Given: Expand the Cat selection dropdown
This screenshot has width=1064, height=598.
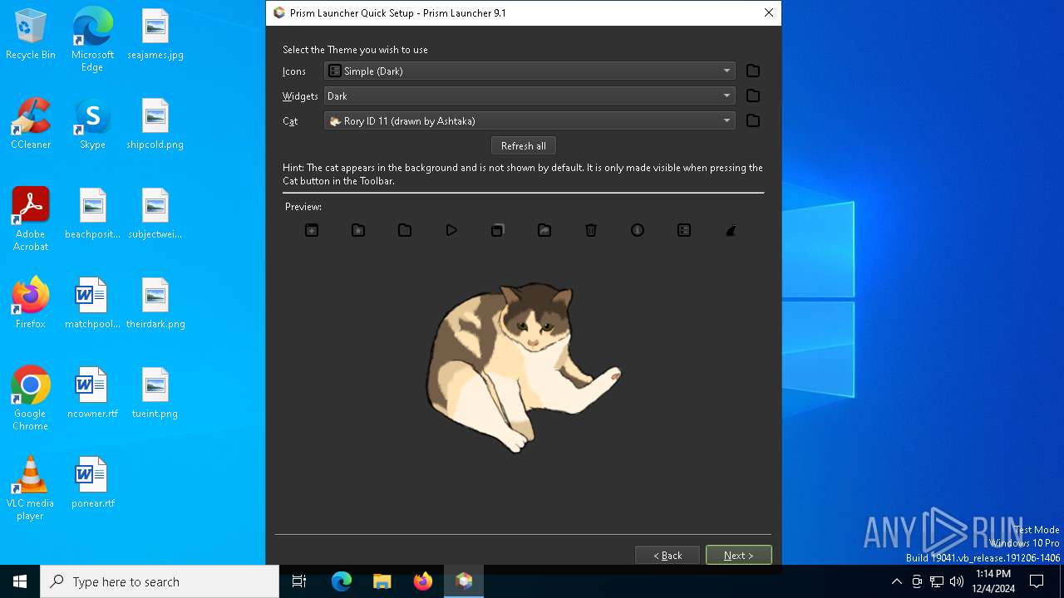Looking at the screenshot, I should coord(530,120).
